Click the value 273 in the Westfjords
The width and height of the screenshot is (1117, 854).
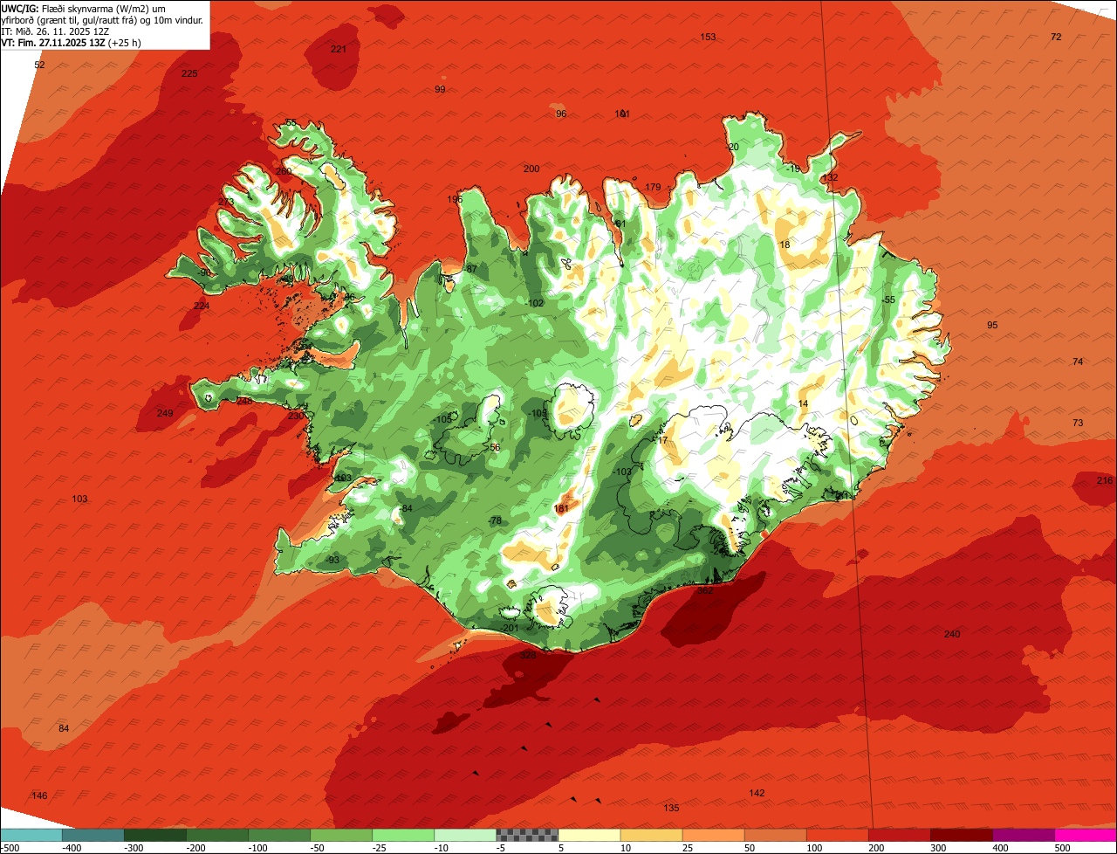pyautogui.click(x=226, y=202)
